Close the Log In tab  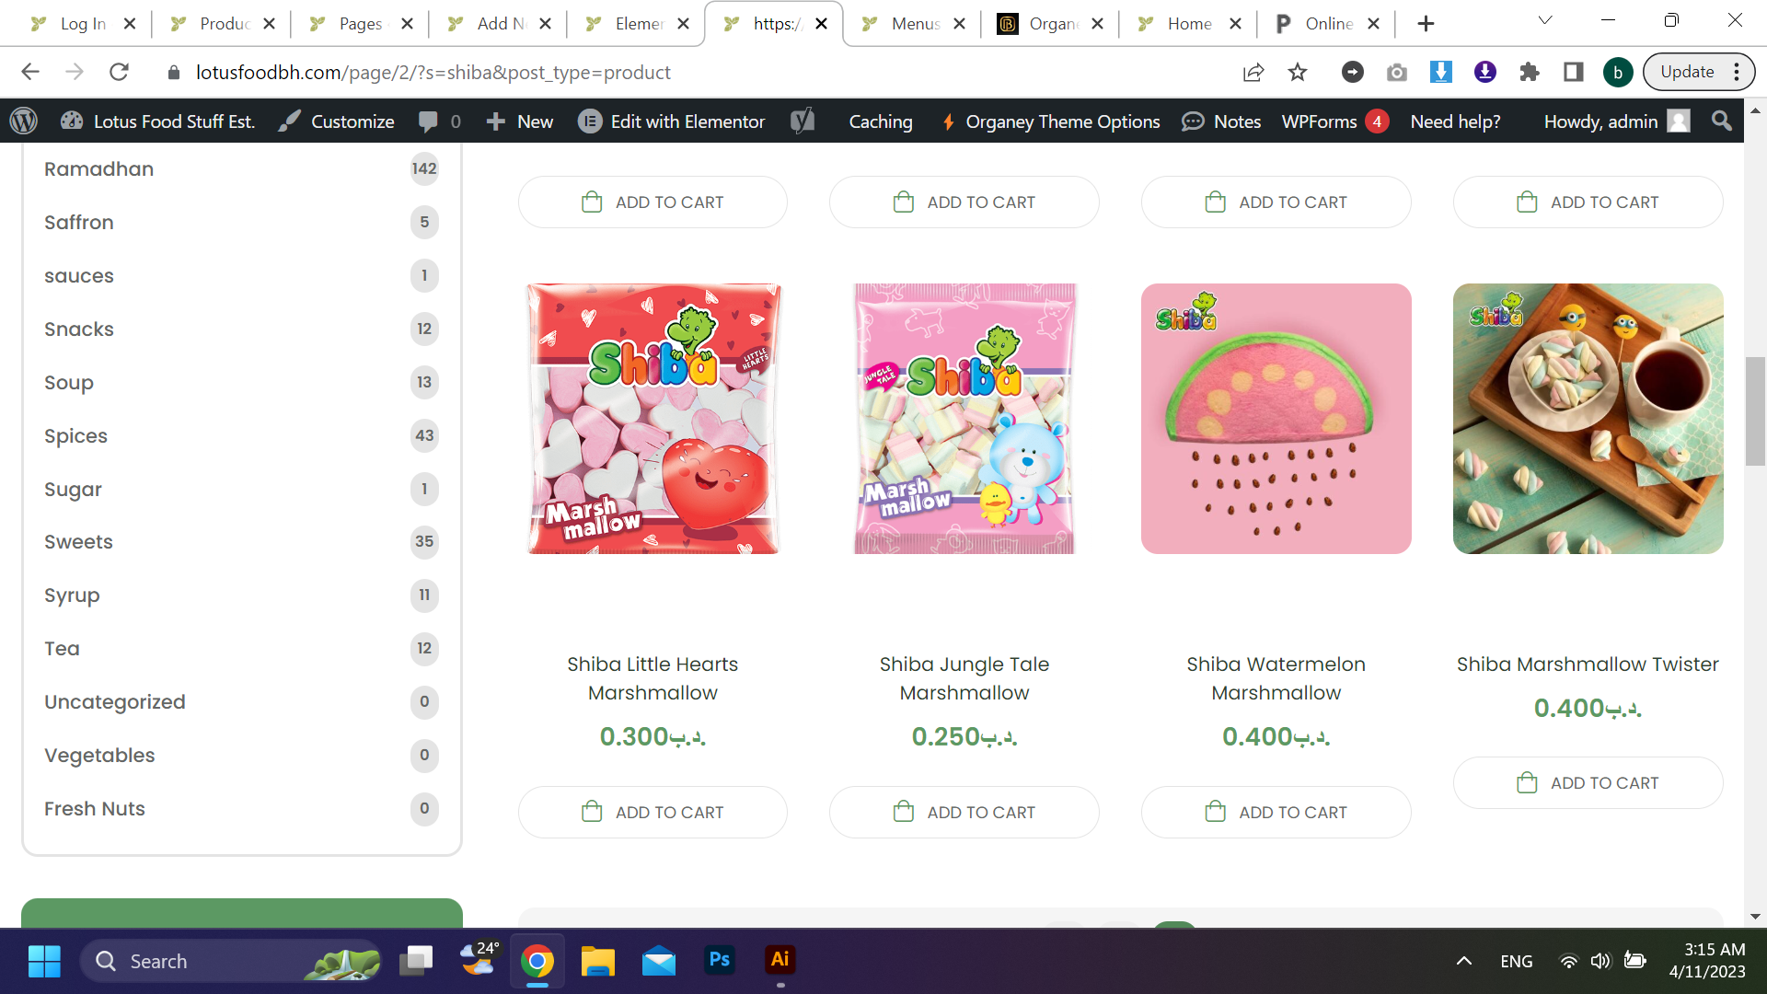tap(130, 23)
